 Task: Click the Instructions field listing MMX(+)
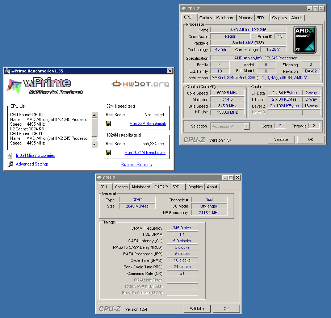pyautogui.click(x=265, y=78)
